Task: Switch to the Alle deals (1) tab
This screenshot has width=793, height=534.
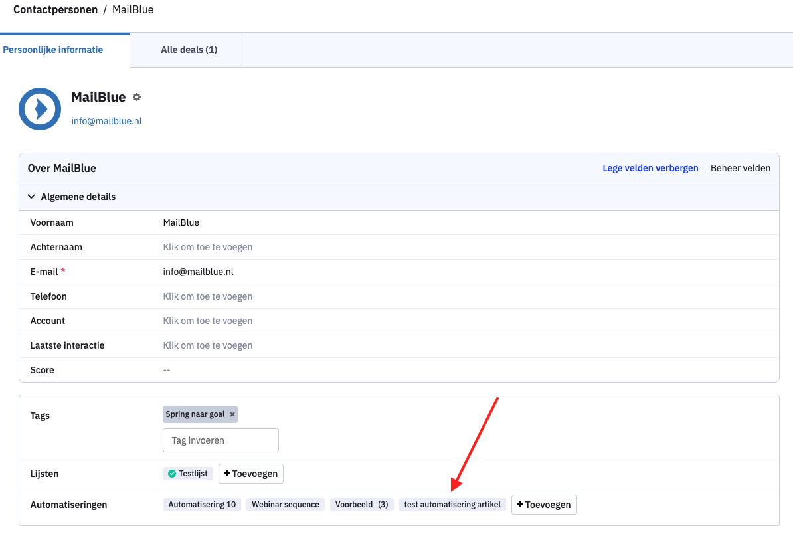Action: coord(189,50)
